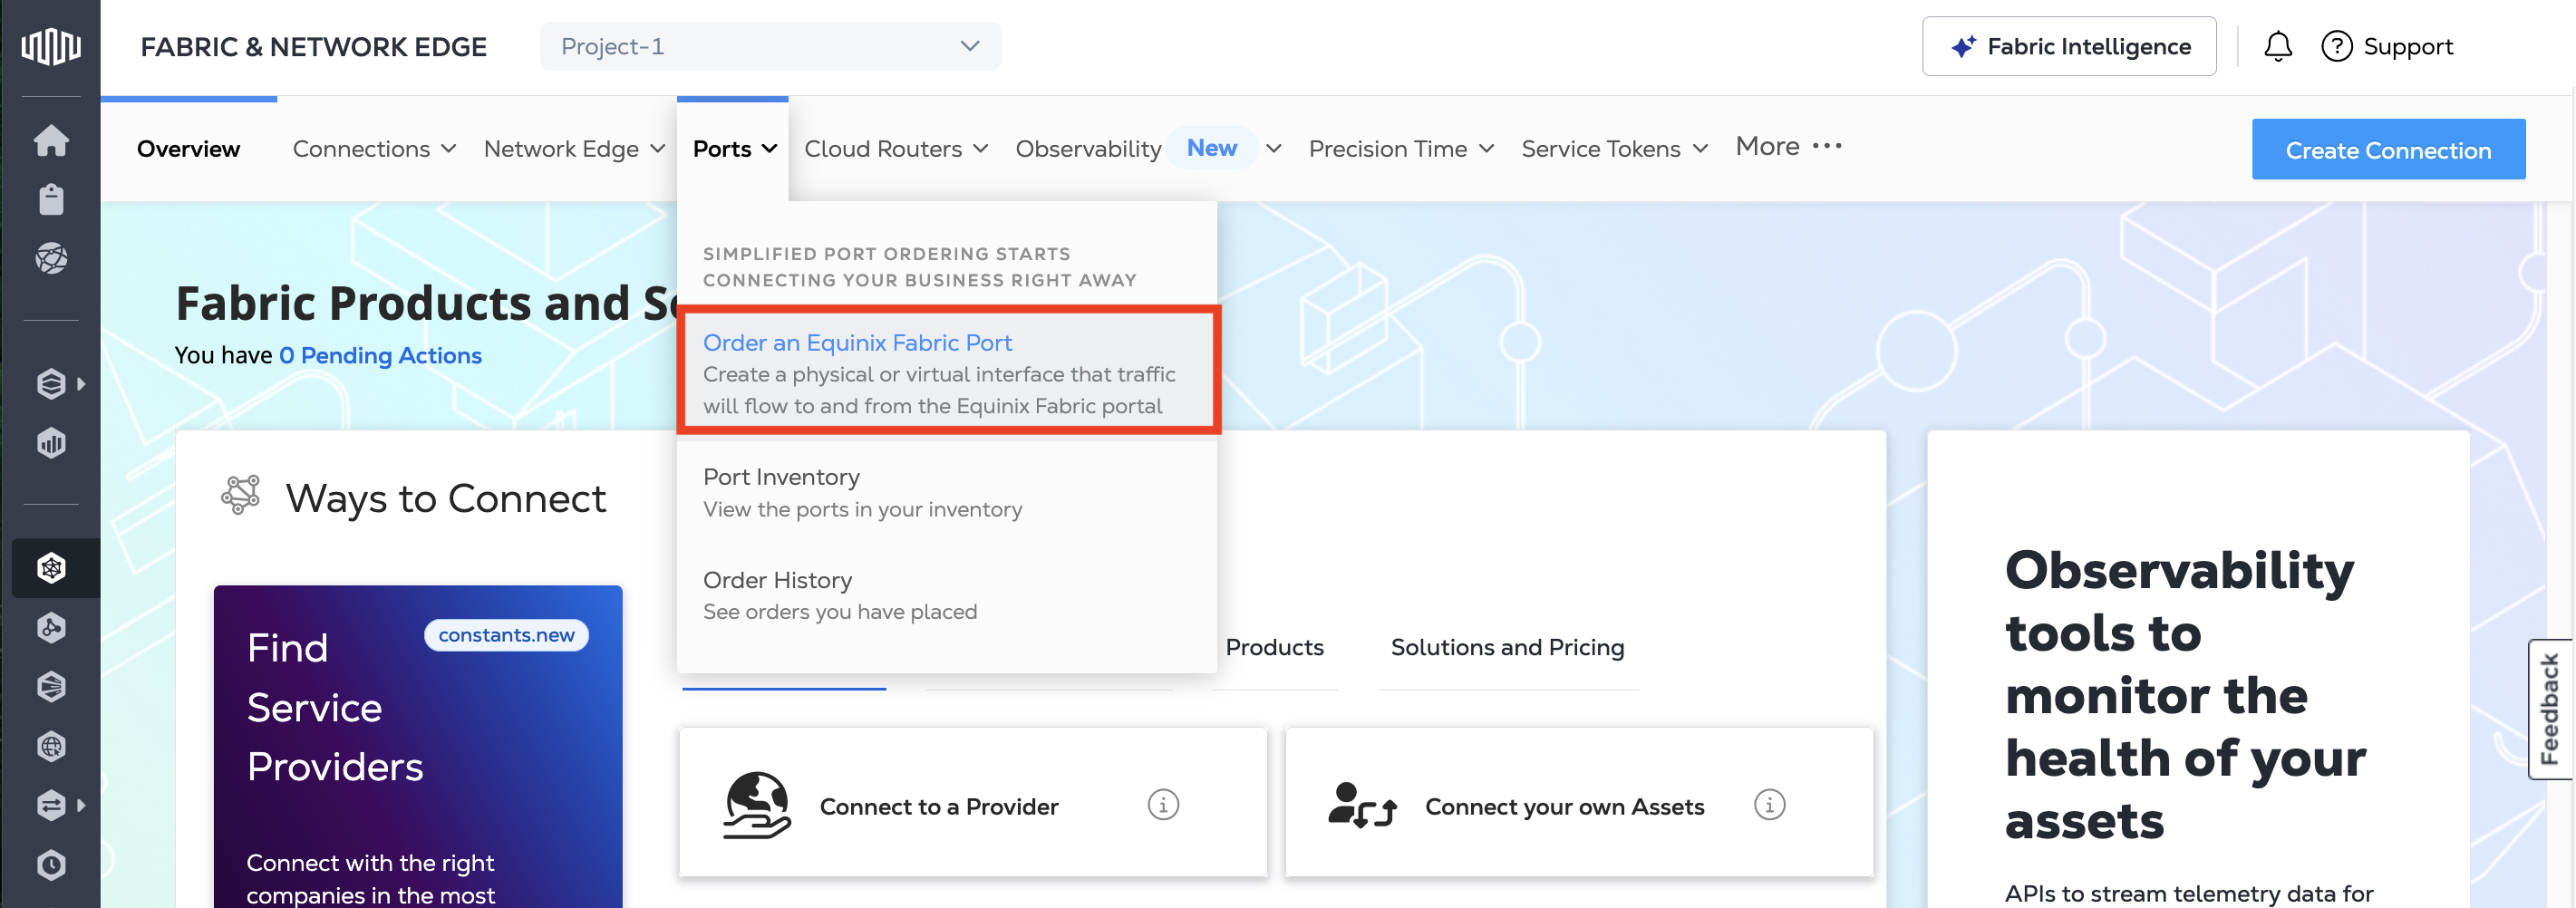
Task: Click the globe icon in the left sidebar
Action: (x=51, y=746)
